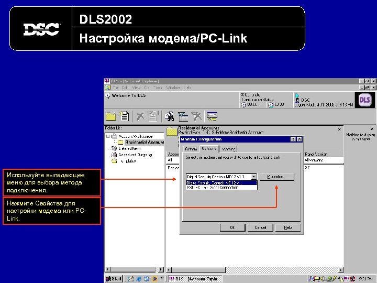
Task: Click the speaker volume tray icon
Action: click(323, 279)
